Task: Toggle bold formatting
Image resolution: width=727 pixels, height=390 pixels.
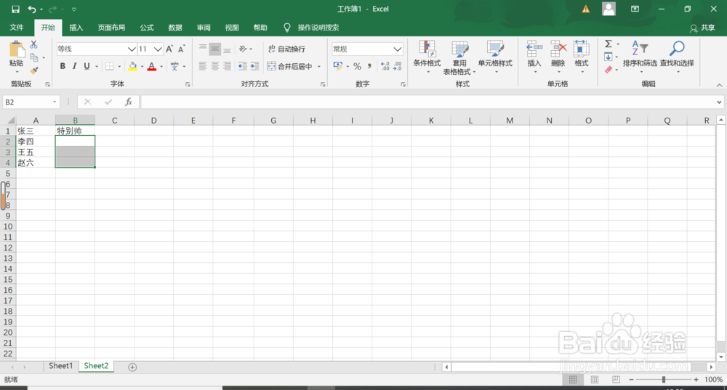Action: pos(63,66)
